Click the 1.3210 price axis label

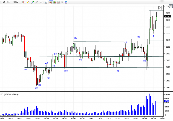coord(167,40)
